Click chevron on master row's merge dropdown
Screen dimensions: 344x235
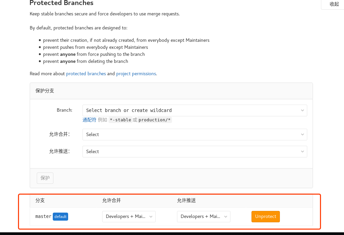click(151, 216)
